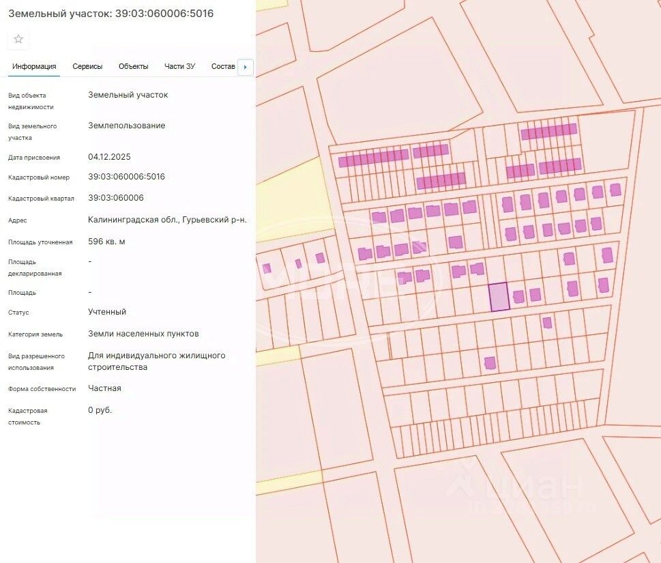Switch to the Сервисы tab
Screen dimensions: 661x563
[87, 67]
